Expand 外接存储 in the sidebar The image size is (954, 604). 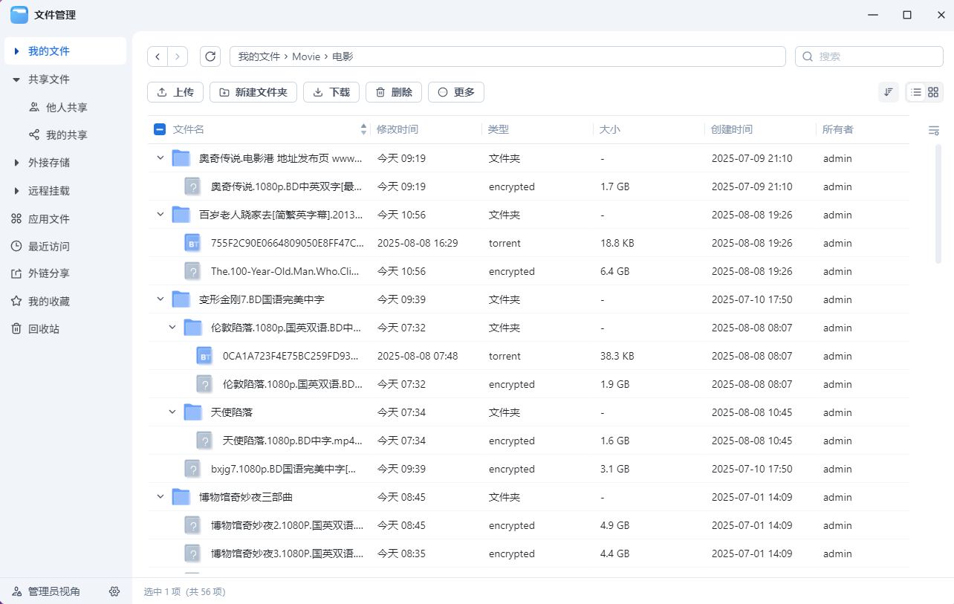tap(16, 163)
